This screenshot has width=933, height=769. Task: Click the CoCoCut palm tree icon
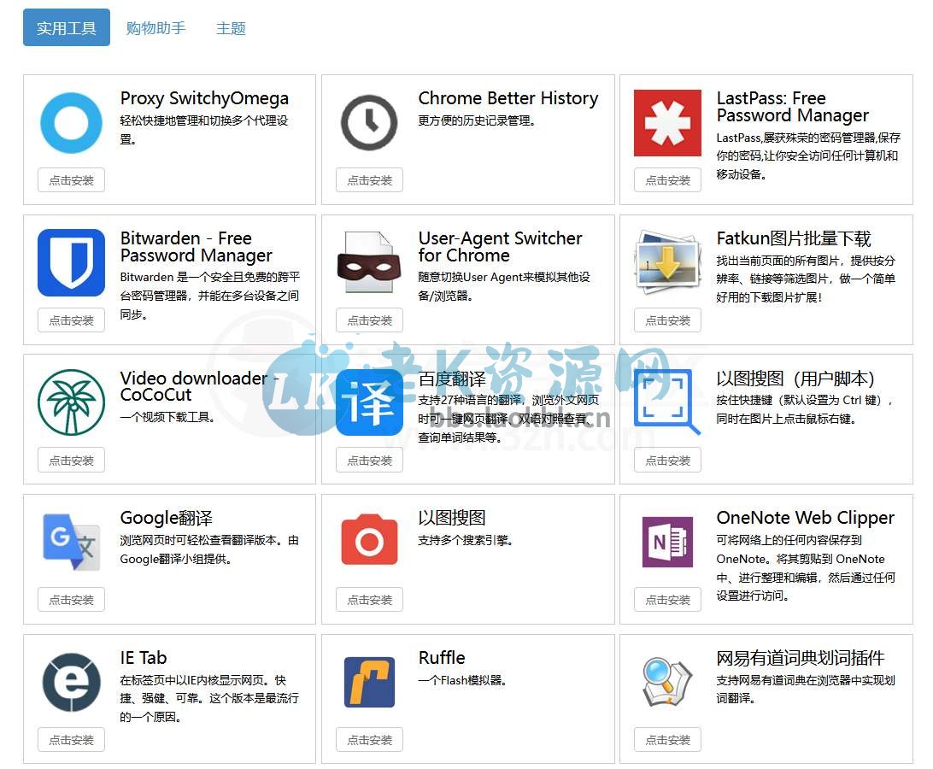72,402
